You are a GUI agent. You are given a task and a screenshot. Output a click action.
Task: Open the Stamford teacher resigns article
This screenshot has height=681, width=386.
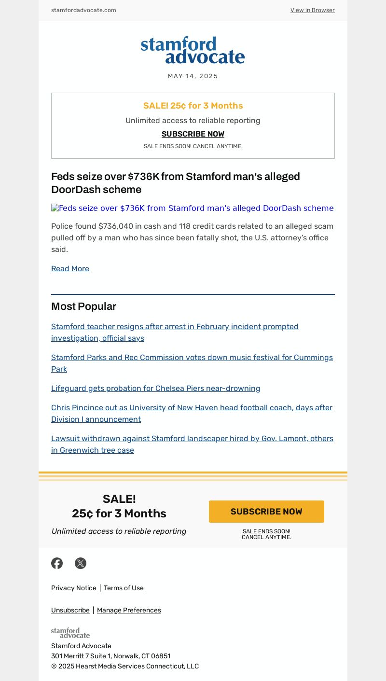click(x=175, y=332)
